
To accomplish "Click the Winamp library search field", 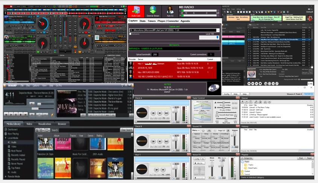I will coord(89,130).
